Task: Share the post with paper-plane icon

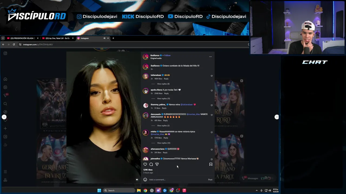Action: tap(157, 164)
